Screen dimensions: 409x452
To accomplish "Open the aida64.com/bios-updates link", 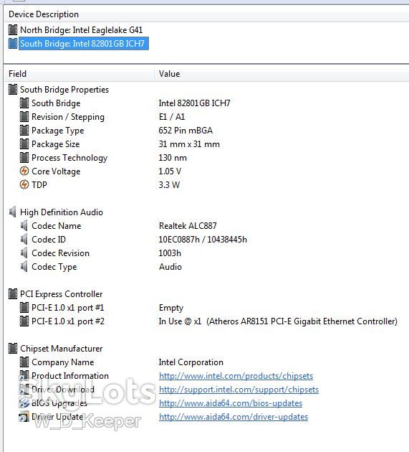I will (x=231, y=403).
